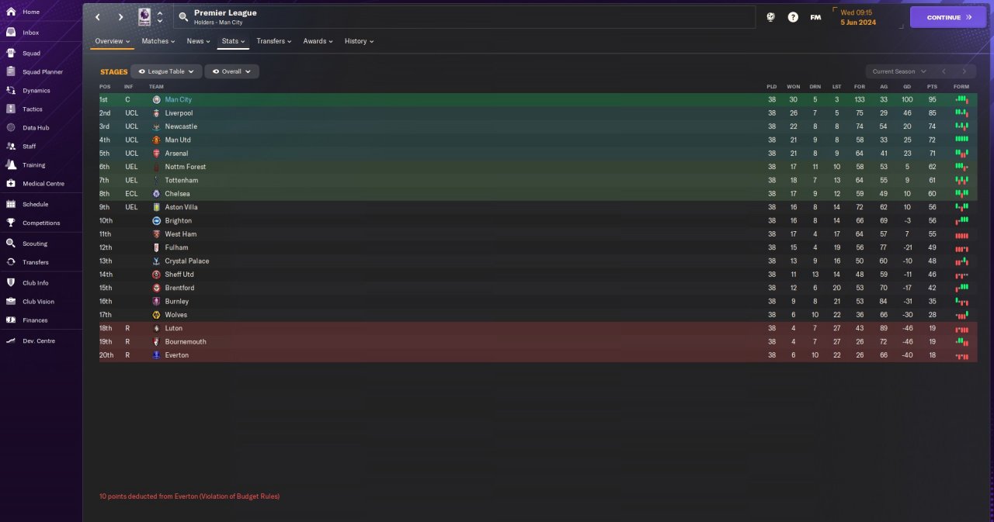Click the help question mark icon

793,17
